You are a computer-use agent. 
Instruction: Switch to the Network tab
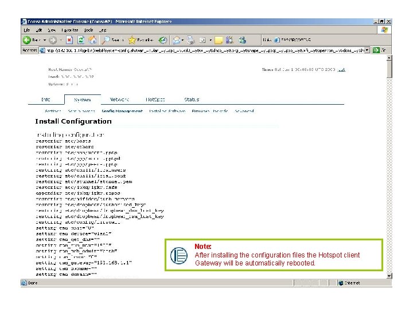[119, 100]
